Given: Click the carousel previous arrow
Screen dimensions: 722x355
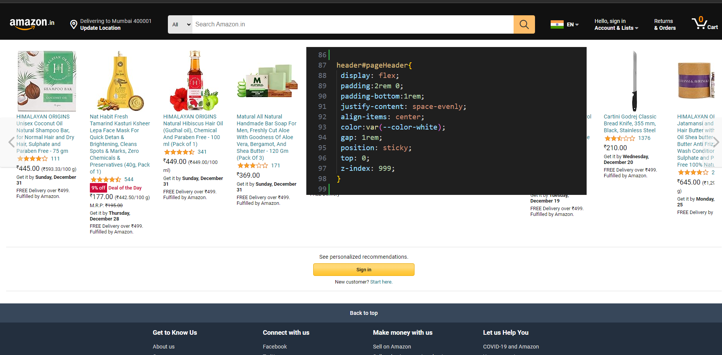Looking at the screenshot, I should click(11, 142).
